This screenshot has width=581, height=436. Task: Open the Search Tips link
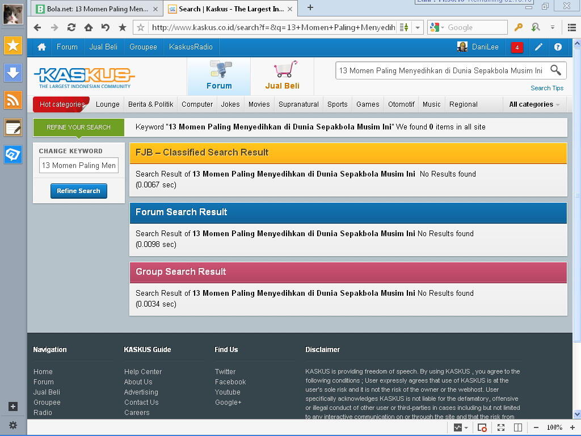coord(546,88)
